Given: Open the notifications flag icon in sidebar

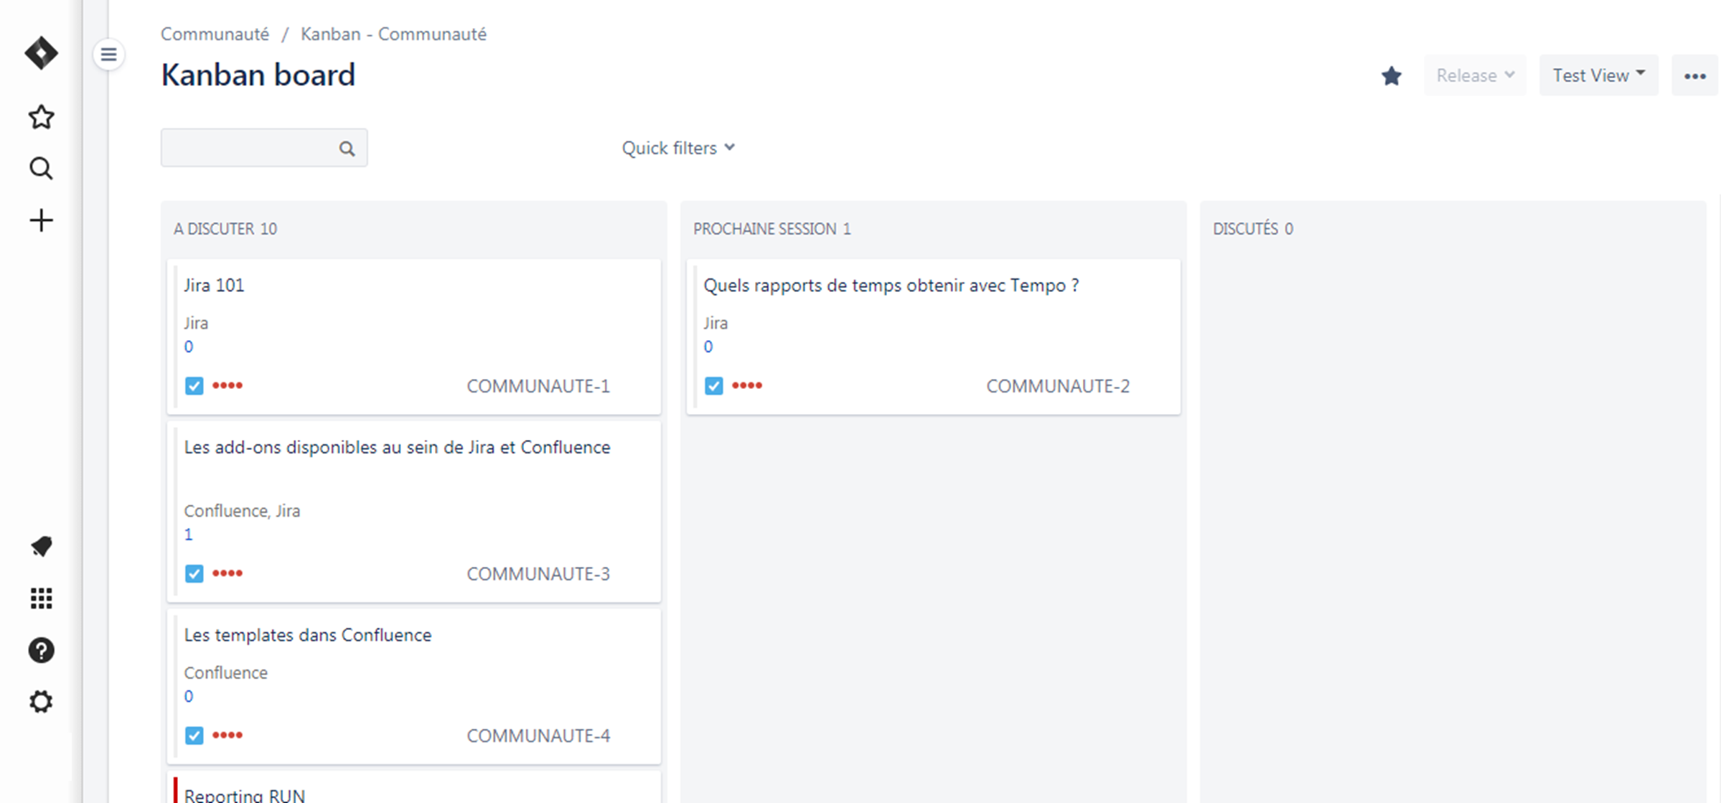Looking at the screenshot, I should point(41,547).
